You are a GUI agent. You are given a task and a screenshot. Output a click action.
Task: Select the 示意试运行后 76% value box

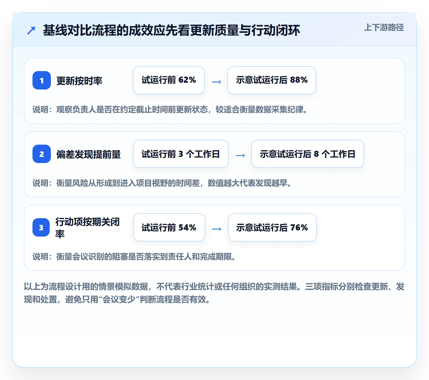tap(272, 227)
